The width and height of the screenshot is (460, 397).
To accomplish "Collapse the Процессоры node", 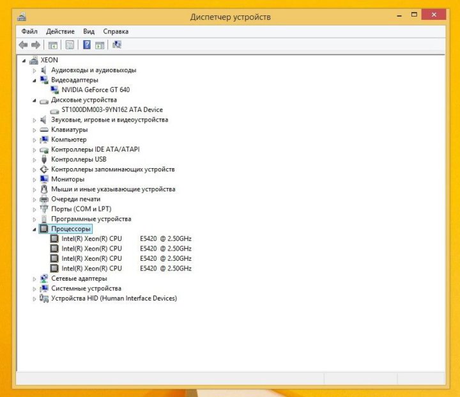I will tap(34, 229).
